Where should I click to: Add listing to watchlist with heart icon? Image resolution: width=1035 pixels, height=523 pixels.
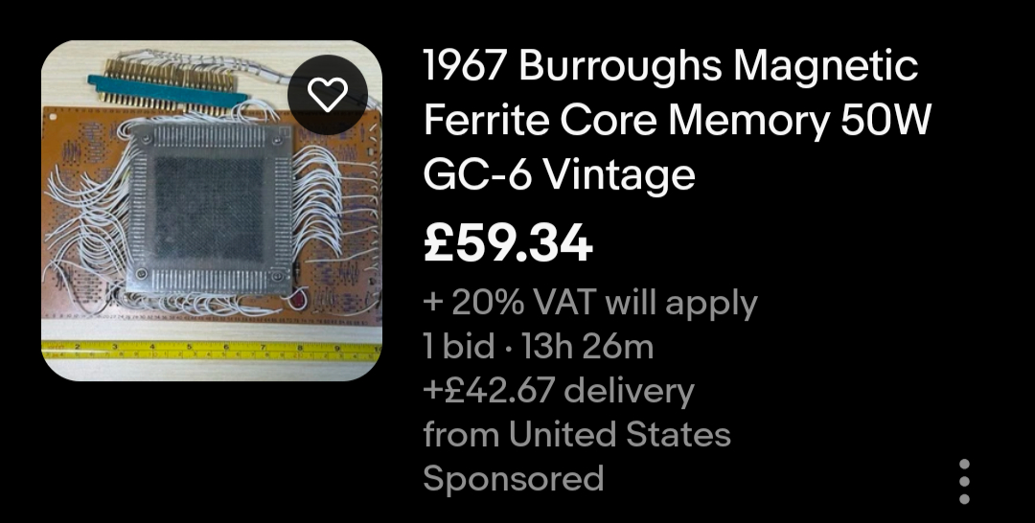[328, 94]
